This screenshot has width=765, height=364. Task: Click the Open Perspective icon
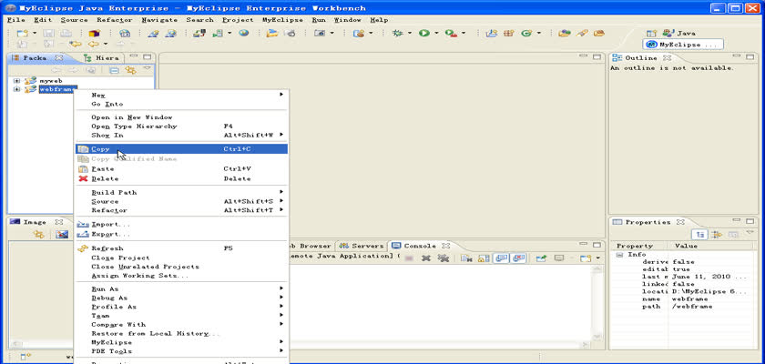[651, 33]
